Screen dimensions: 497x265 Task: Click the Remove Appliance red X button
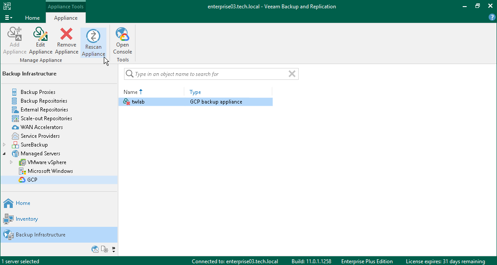tap(66, 41)
